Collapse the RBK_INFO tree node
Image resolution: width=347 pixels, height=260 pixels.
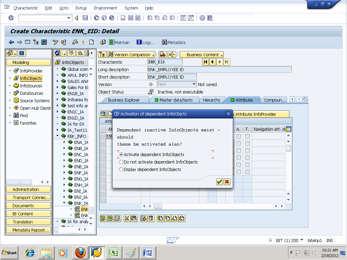(x=58, y=136)
